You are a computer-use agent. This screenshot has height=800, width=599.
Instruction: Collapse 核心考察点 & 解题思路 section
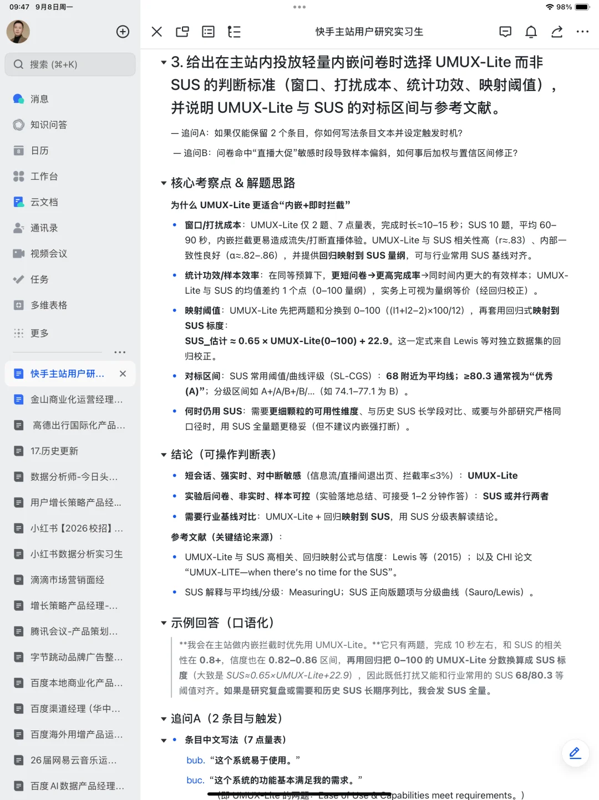tap(164, 183)
